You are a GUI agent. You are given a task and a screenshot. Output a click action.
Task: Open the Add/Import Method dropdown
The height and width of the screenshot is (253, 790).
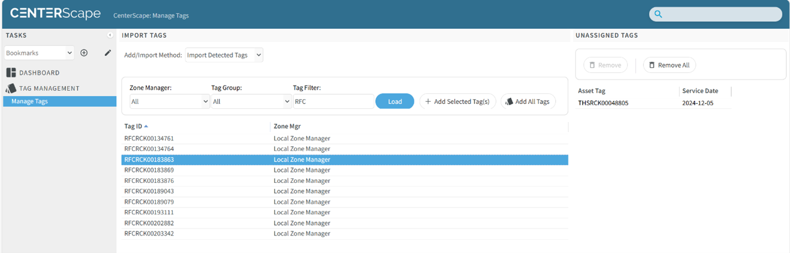pos(224,55)
